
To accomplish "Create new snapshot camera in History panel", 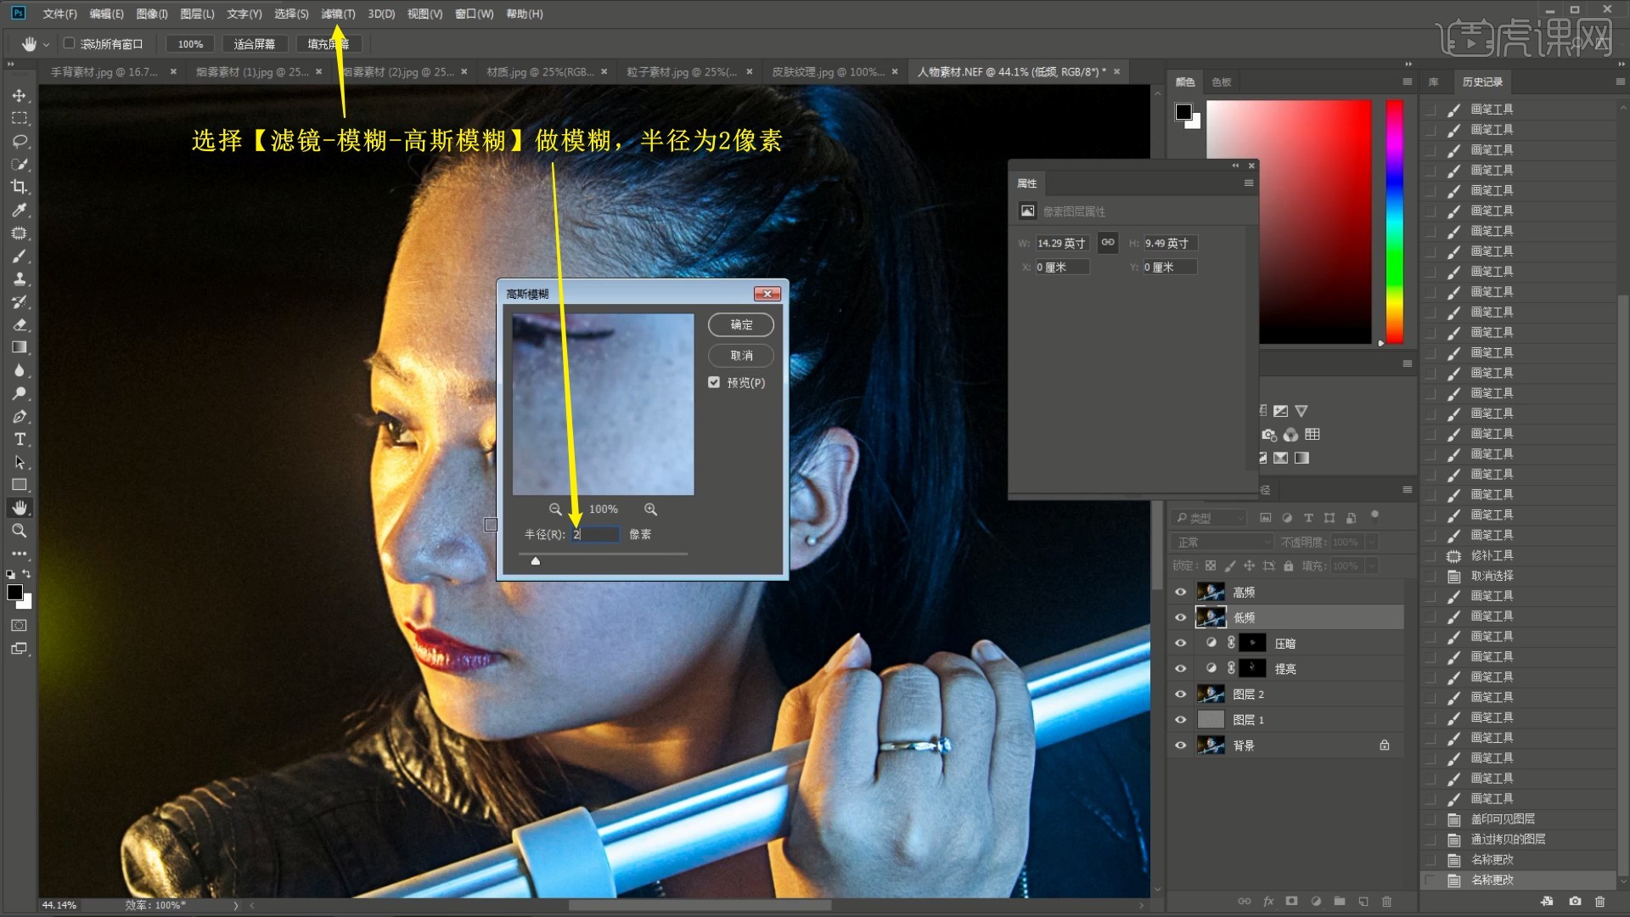I will pos(1575,902).
